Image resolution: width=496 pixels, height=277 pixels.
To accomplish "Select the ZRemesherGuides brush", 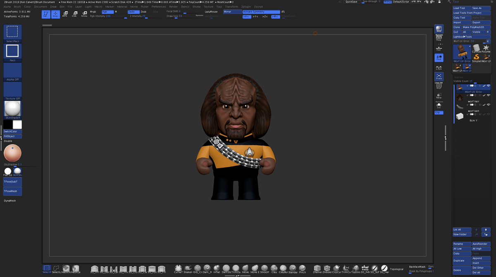I will [x=317, y=269].
